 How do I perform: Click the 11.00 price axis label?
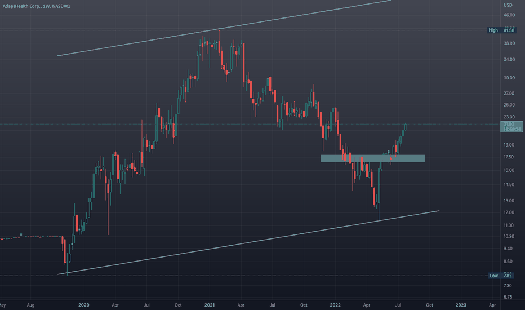point(509,225)
